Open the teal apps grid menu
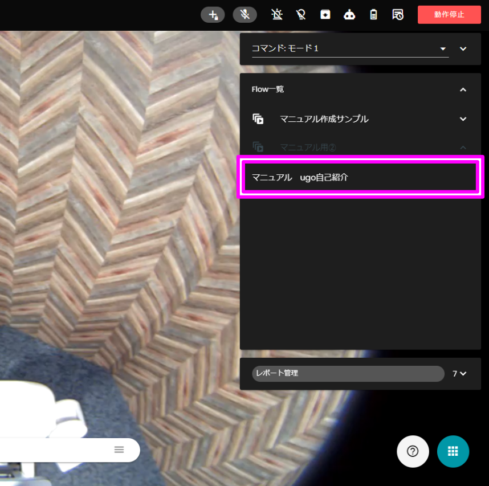The image size is (489, 486). 453,451
